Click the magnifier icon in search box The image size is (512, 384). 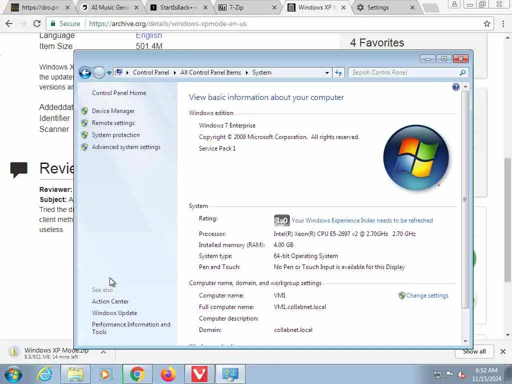(x=462, y=72)
